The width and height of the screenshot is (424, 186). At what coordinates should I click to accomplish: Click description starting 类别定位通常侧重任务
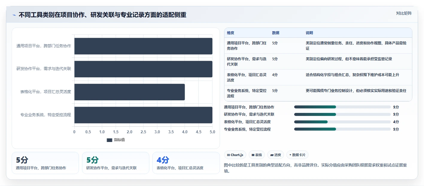[x=356, y=46]
